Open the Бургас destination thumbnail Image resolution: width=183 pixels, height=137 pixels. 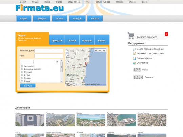coord(121,120)
